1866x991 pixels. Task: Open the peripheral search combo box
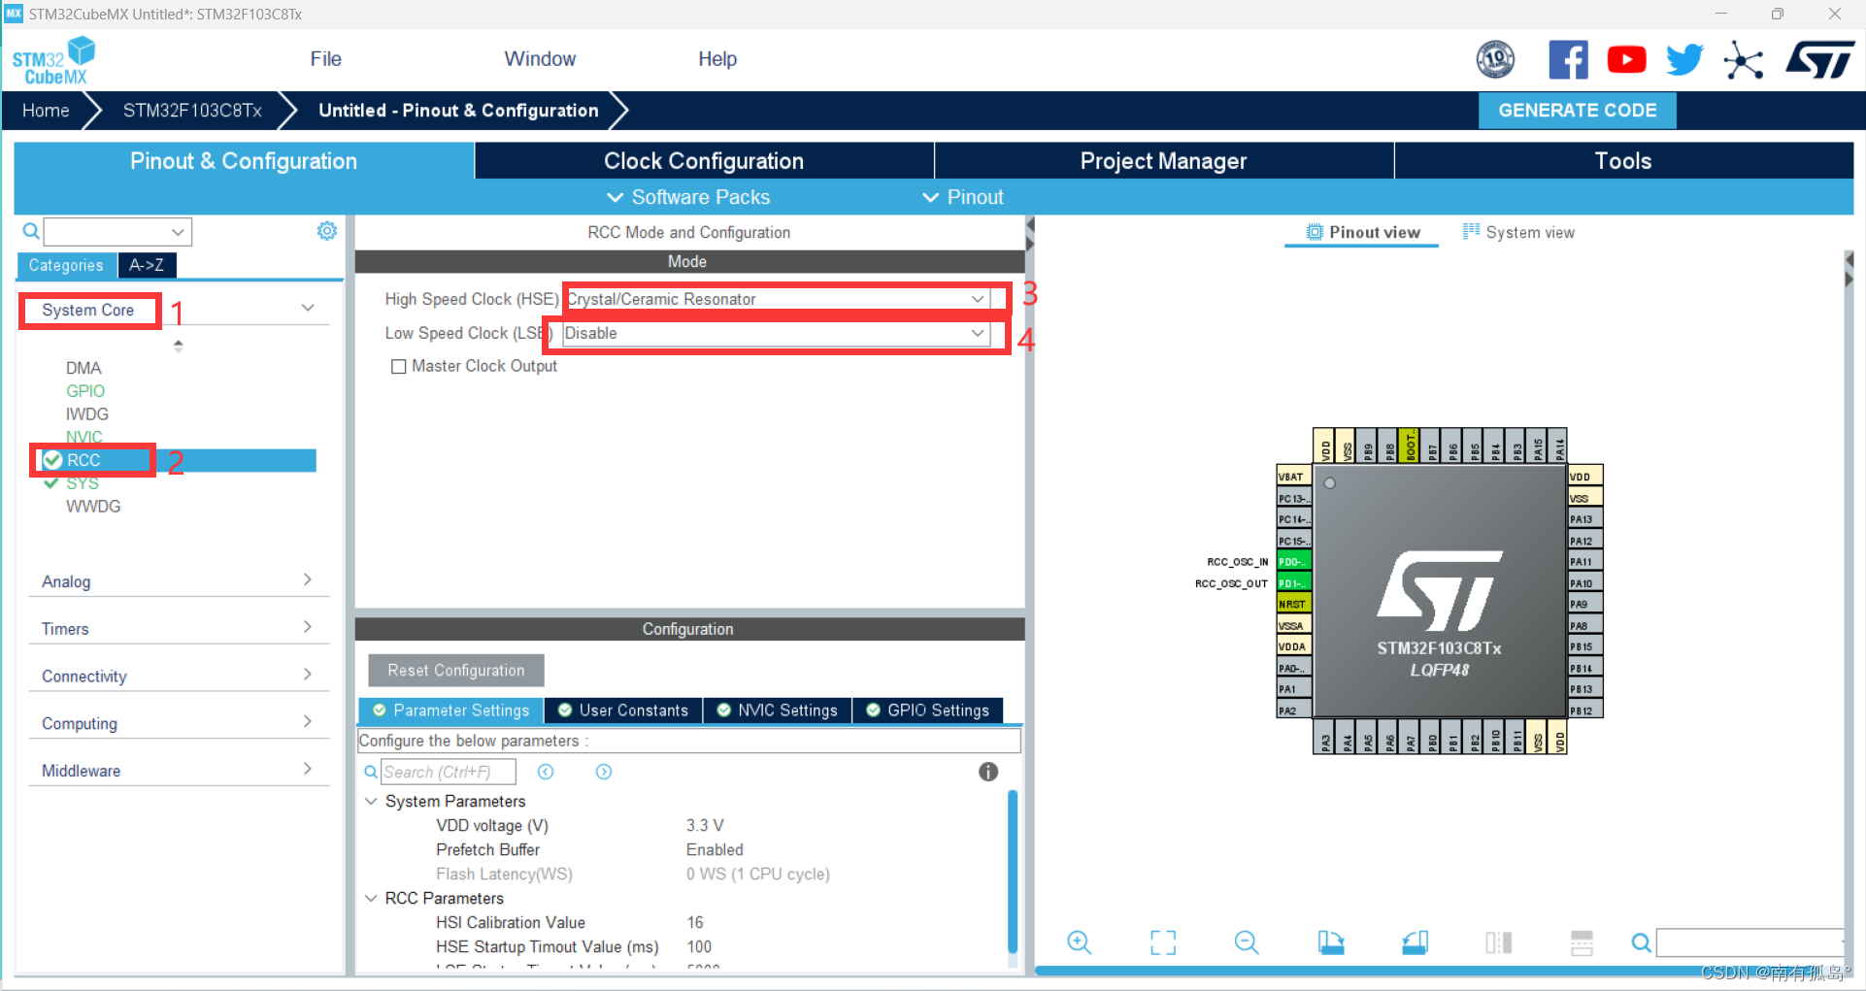pos(117,231)
